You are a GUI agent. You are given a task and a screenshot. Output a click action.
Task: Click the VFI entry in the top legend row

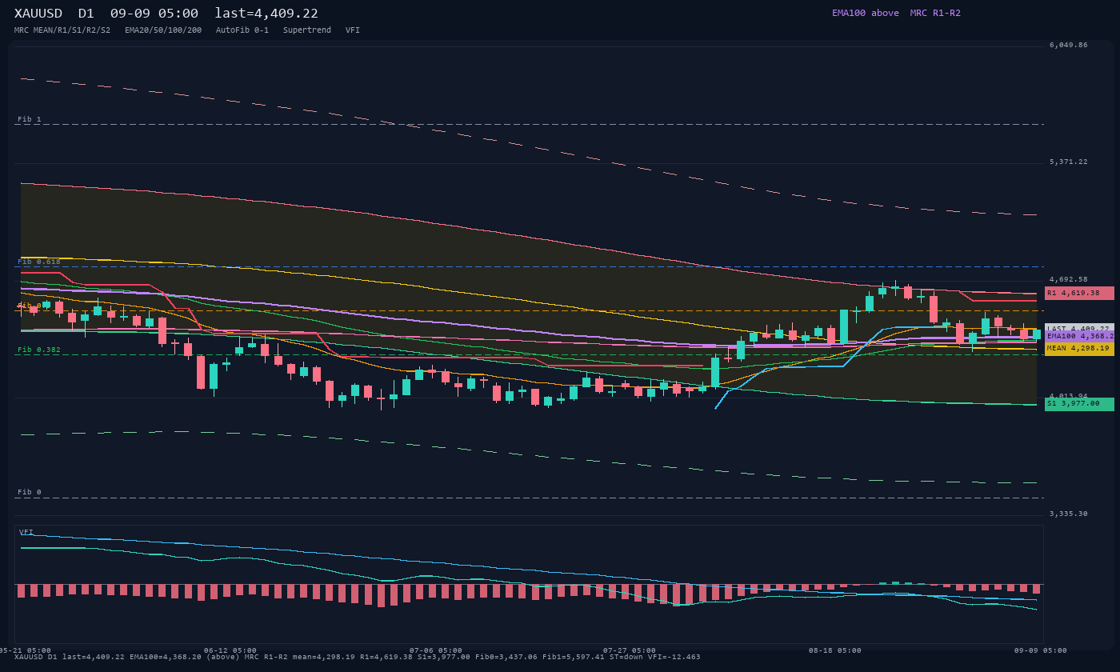click(353, 30)
